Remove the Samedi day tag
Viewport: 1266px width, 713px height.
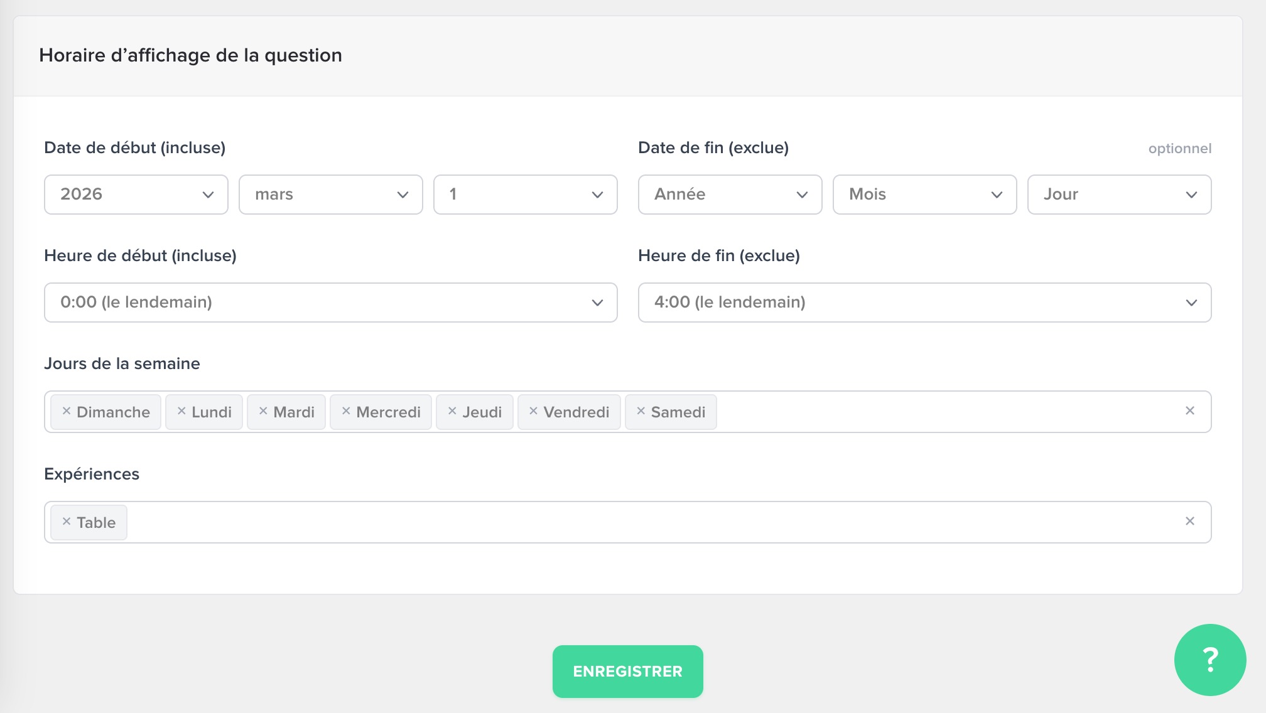pos(641,411)
